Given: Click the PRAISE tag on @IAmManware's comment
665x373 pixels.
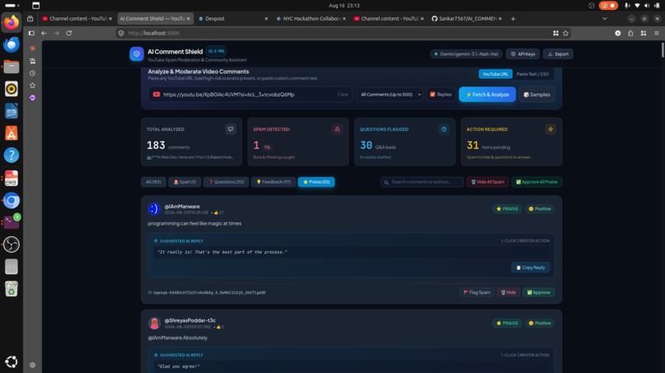Looking at the screenshot, I should click(x=507, y=208).
